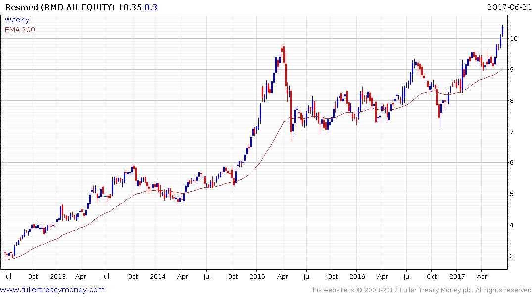Click the last price value 10.35

click(130, 7)
